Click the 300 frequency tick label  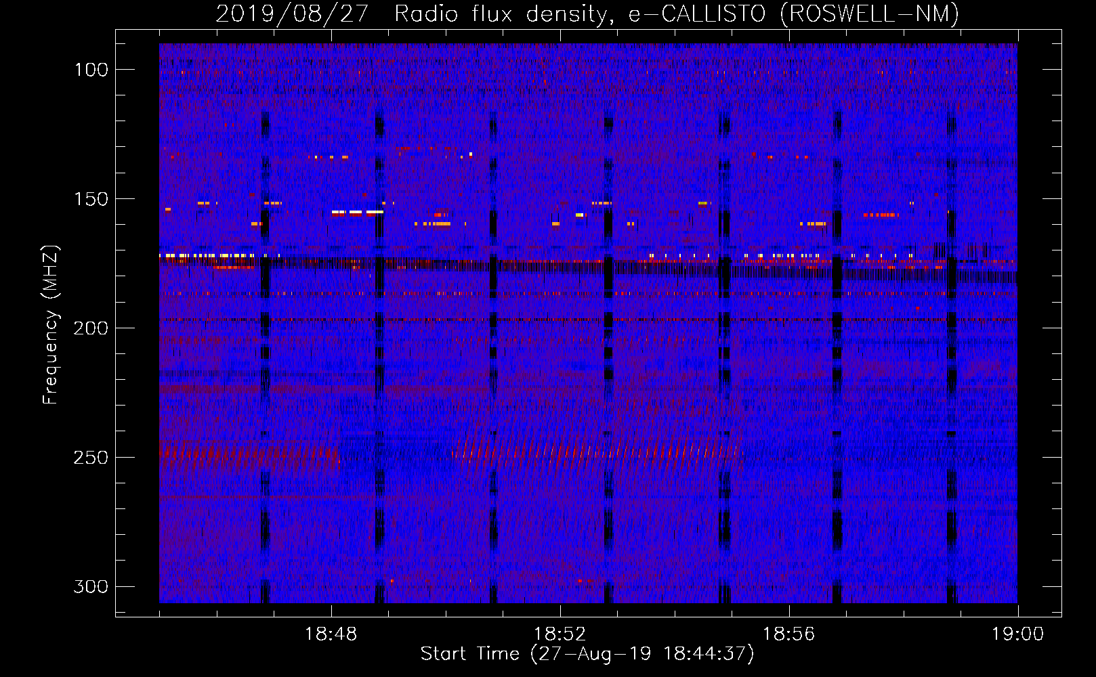(x=91, y=586)
